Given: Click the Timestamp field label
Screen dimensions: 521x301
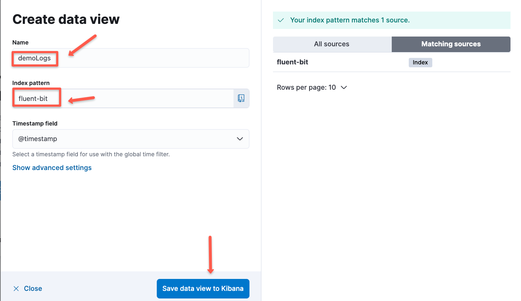Looking at the screenshot, I should coord(35,123).
